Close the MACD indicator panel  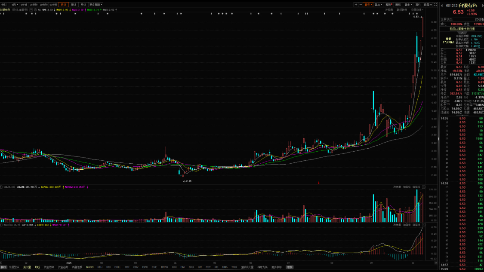pyautogui.click(x=423, y=225)
